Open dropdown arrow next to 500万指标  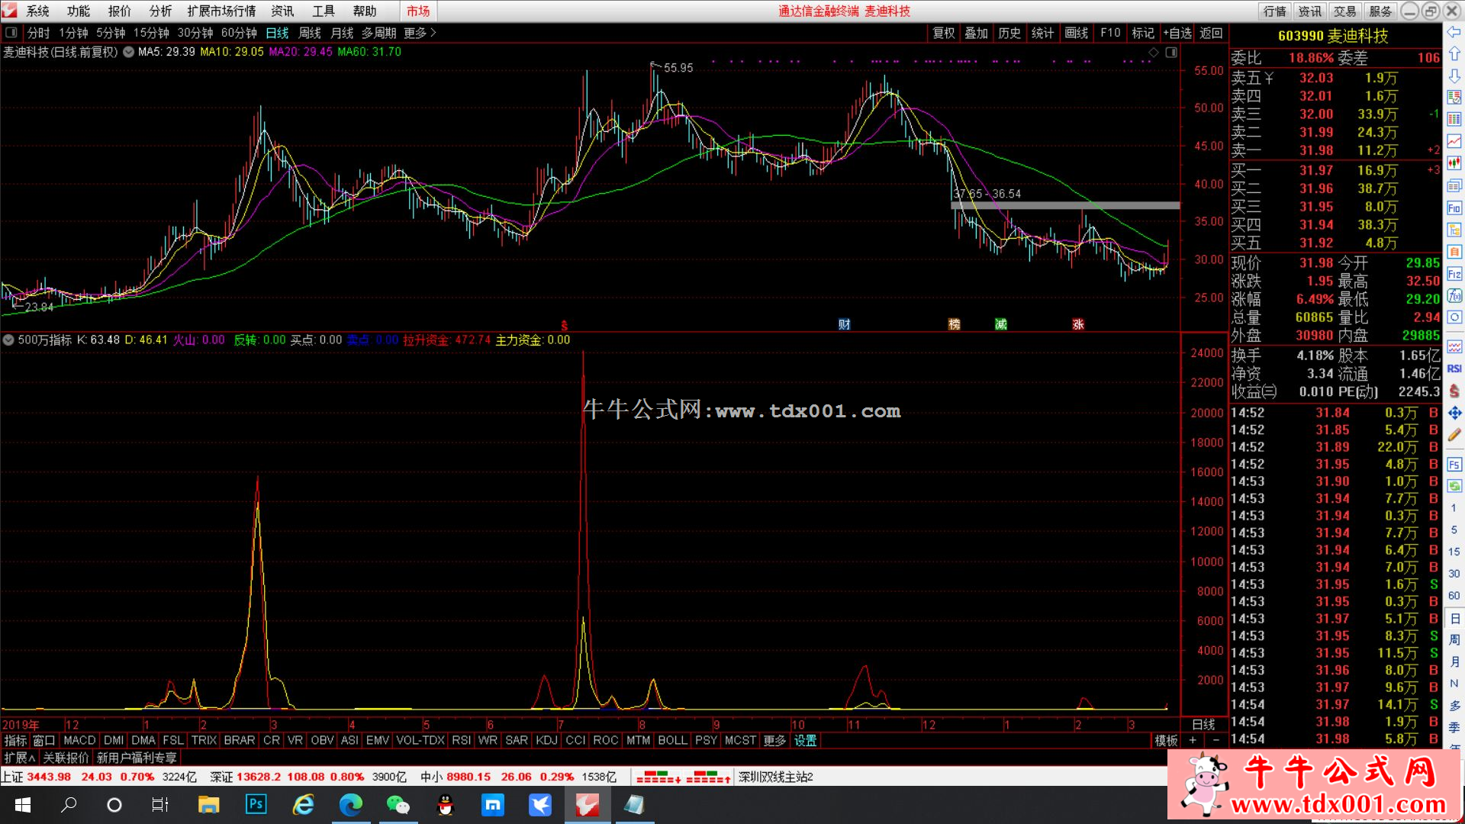coord(8,340)
